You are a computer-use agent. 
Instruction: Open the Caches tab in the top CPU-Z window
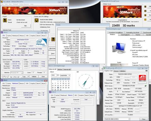click(x=9, y=36)
